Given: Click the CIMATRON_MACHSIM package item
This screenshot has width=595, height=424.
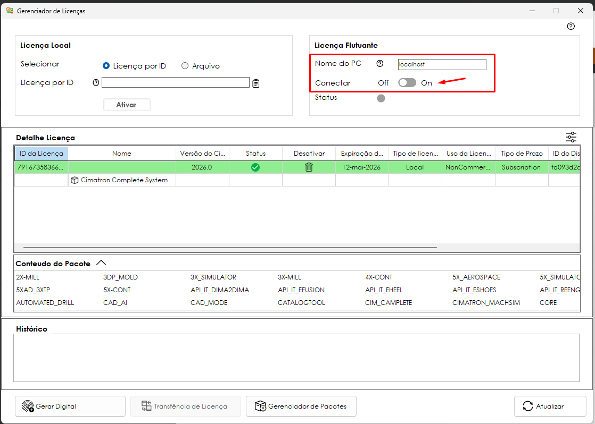Looking at the screenshot, I should pos(486,303).
